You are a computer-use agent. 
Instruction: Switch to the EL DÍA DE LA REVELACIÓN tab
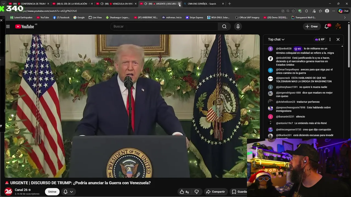pyautogui.click(x=73, y=4)
